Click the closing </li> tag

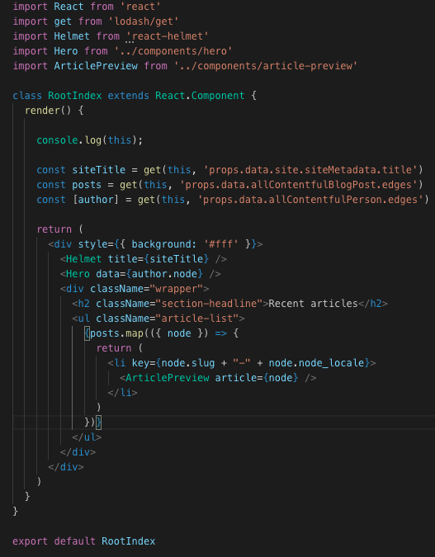(123, 393)
